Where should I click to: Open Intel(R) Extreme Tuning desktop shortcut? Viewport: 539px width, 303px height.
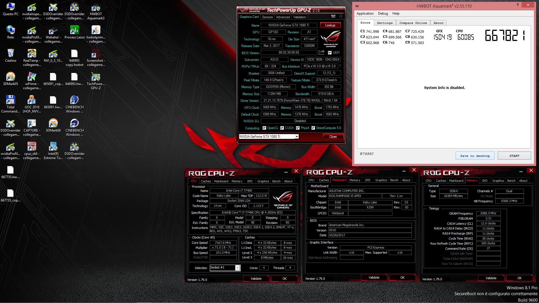(x=53, y=151)
